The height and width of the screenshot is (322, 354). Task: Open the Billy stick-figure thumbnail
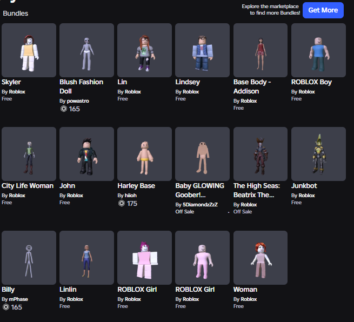point(29,258)
